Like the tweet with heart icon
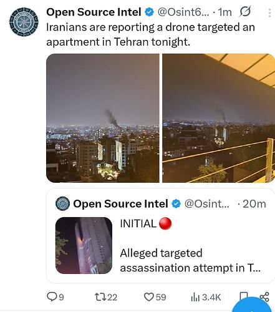The image size is (275, 312). (149, 297)
